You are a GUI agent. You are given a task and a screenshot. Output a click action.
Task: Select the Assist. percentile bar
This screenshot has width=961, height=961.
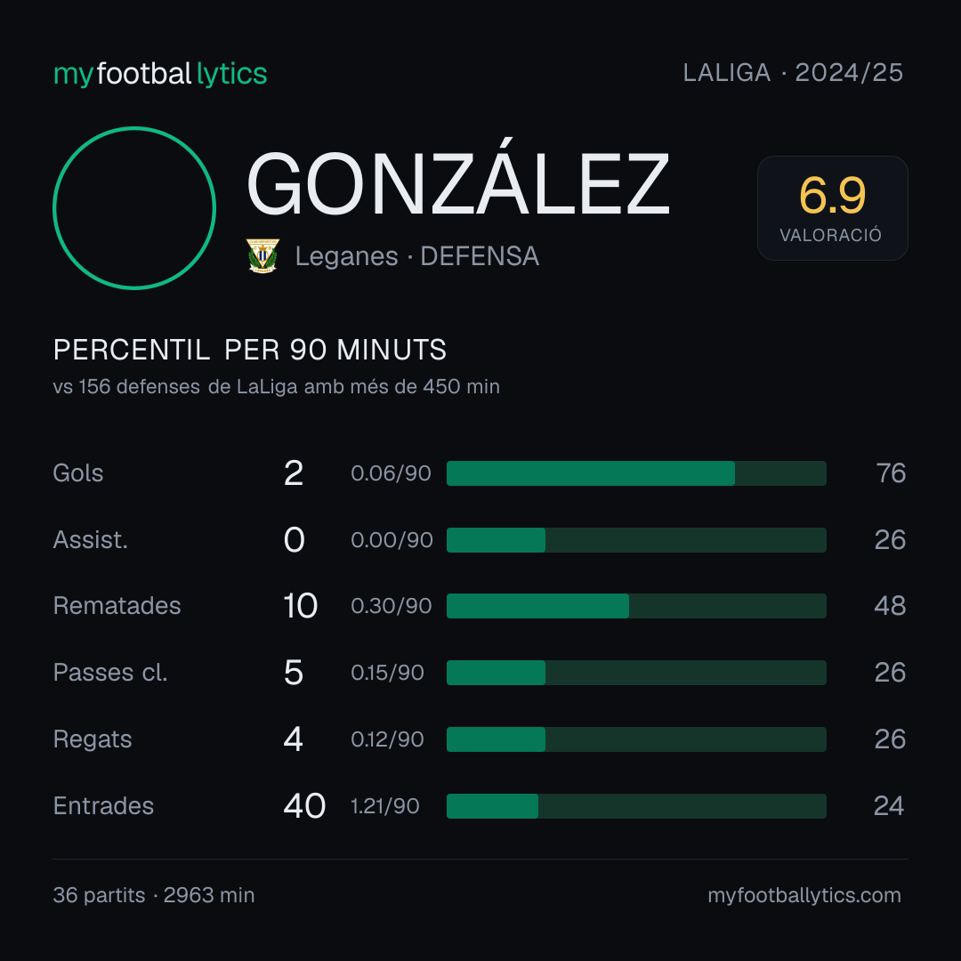point(636,540)
